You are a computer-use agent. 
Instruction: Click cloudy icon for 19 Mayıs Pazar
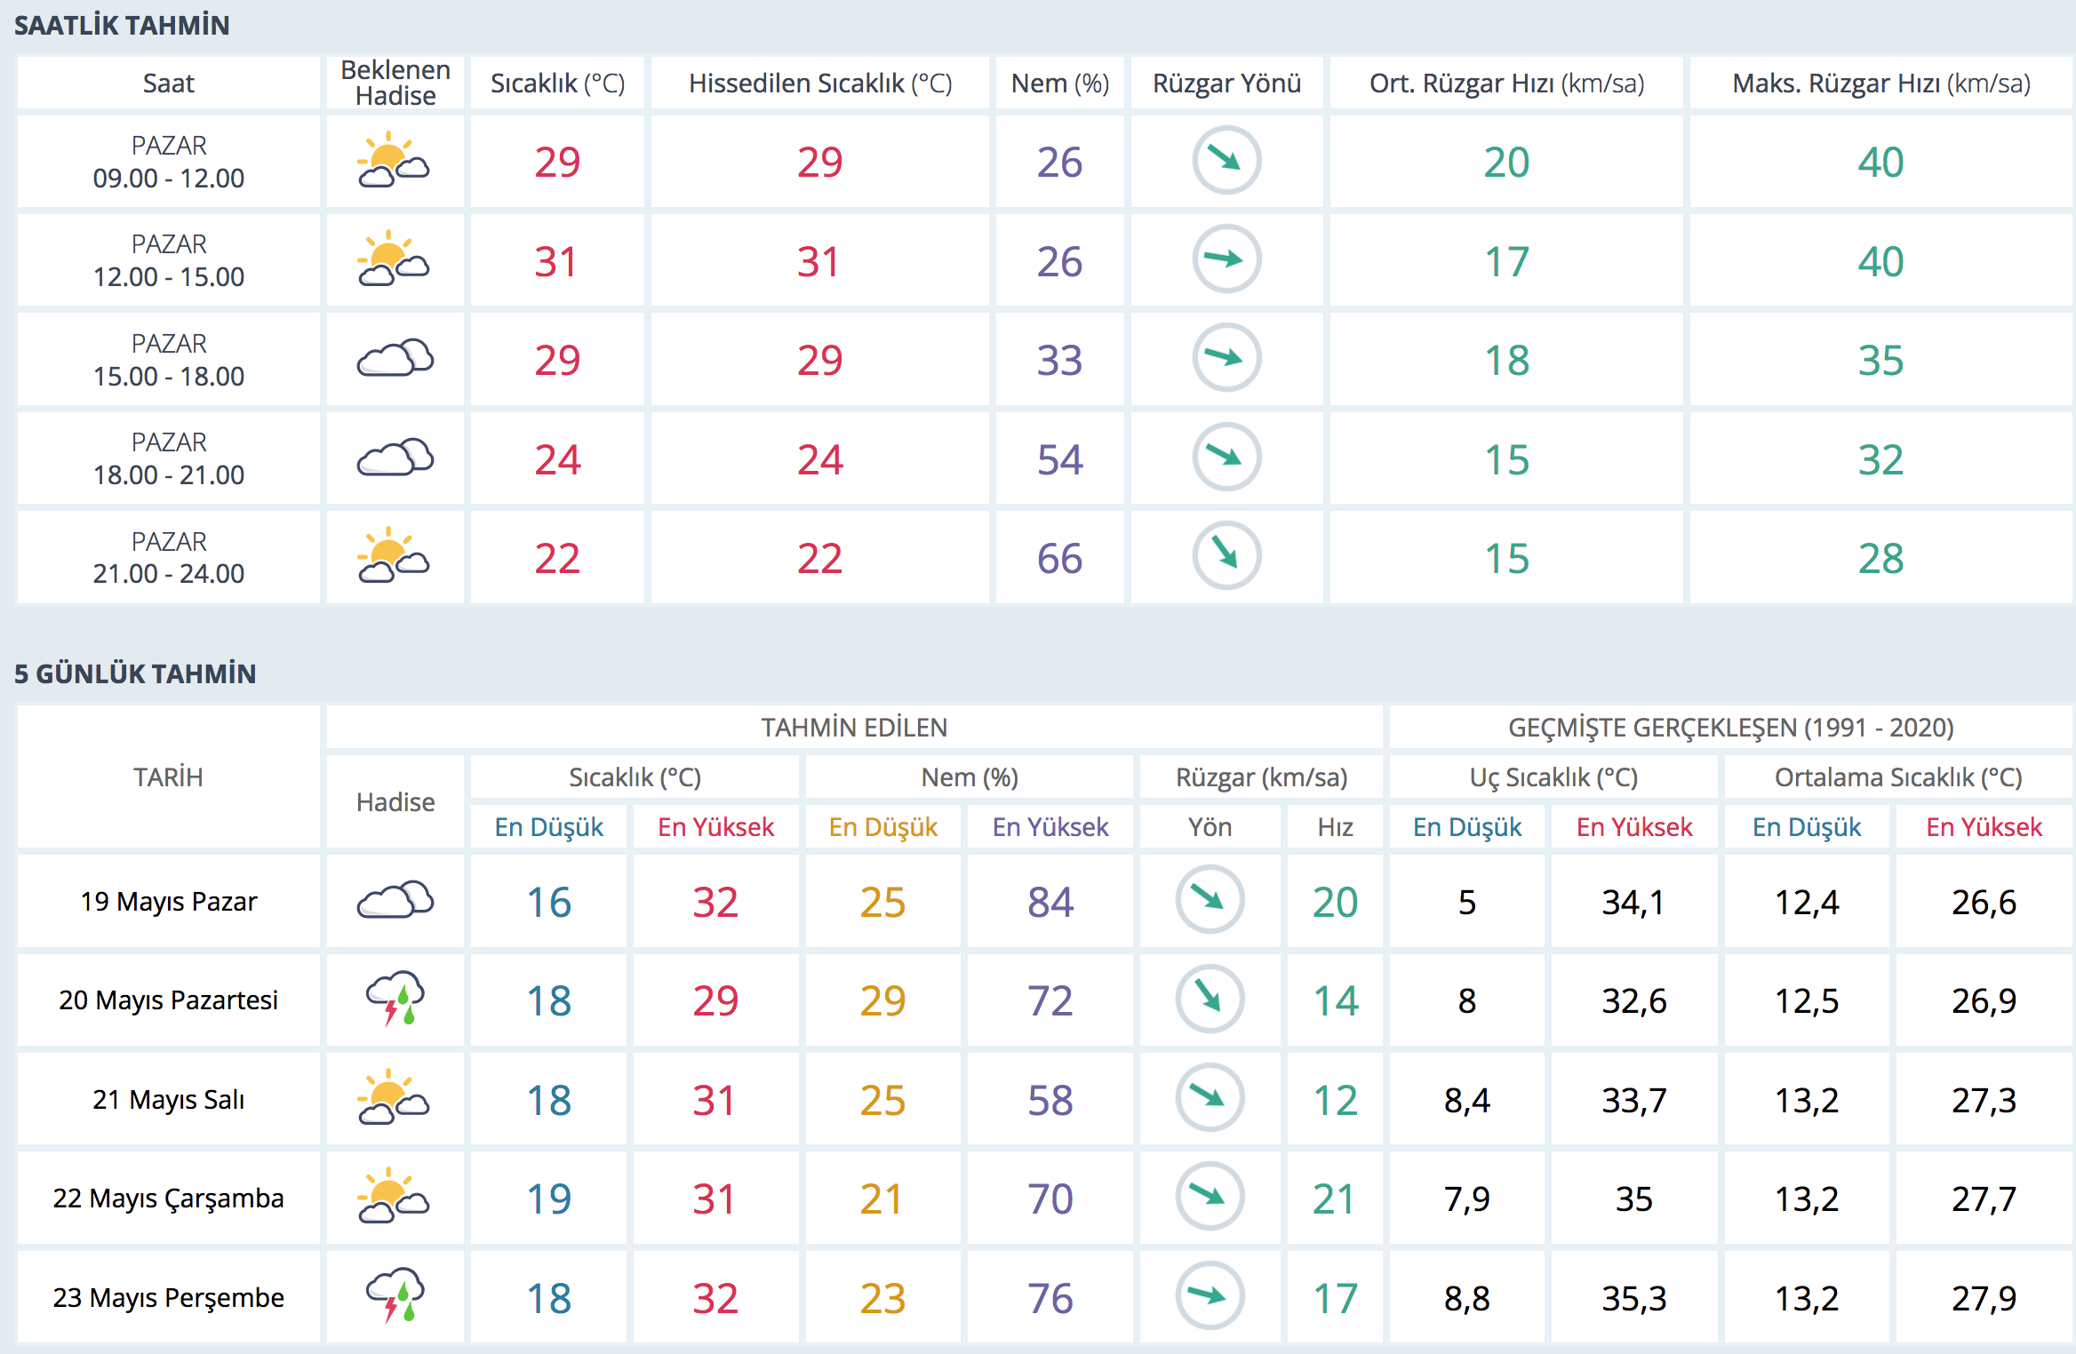tap(394, 900)
